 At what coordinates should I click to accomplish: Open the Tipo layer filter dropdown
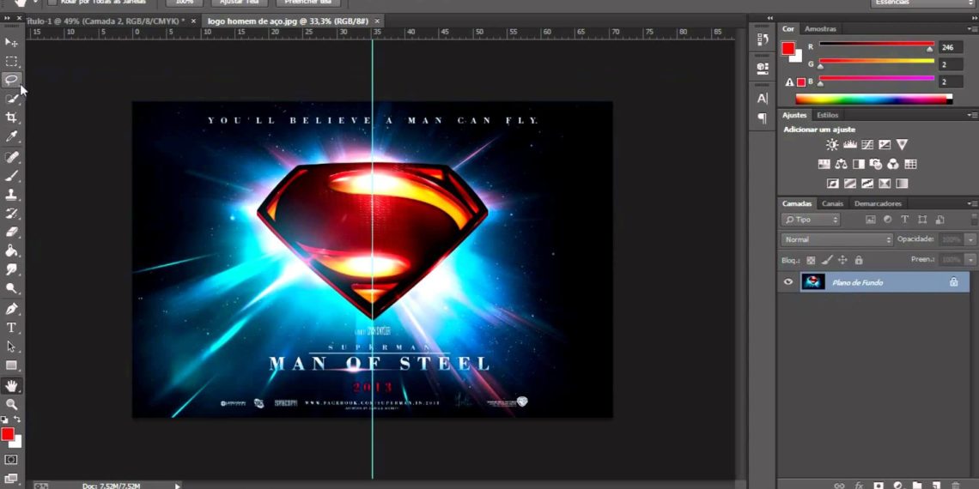pos(811,220)
